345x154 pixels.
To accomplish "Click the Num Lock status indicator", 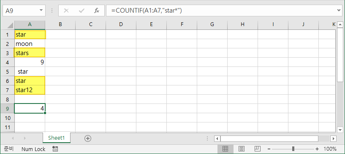I will [x=33, y=149].
